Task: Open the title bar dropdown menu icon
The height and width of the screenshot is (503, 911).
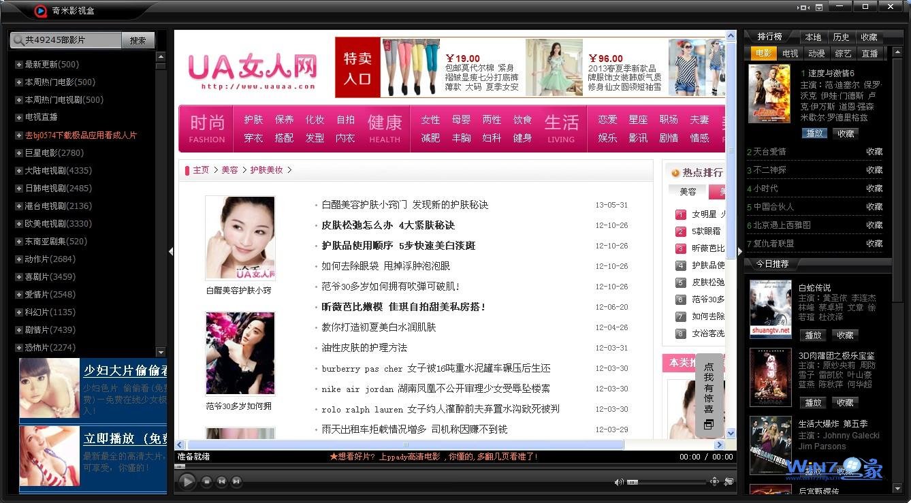Action: [819, 7]
